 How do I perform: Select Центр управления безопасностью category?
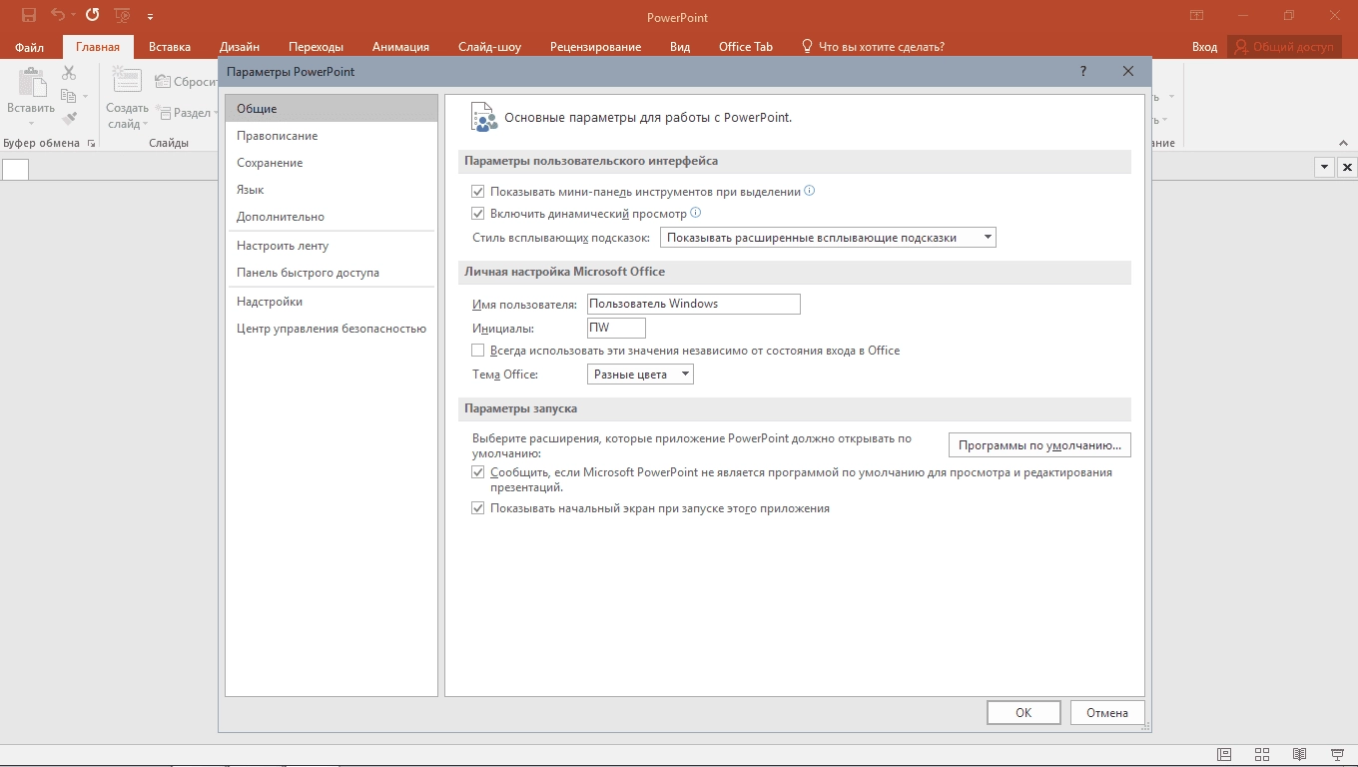332,328
